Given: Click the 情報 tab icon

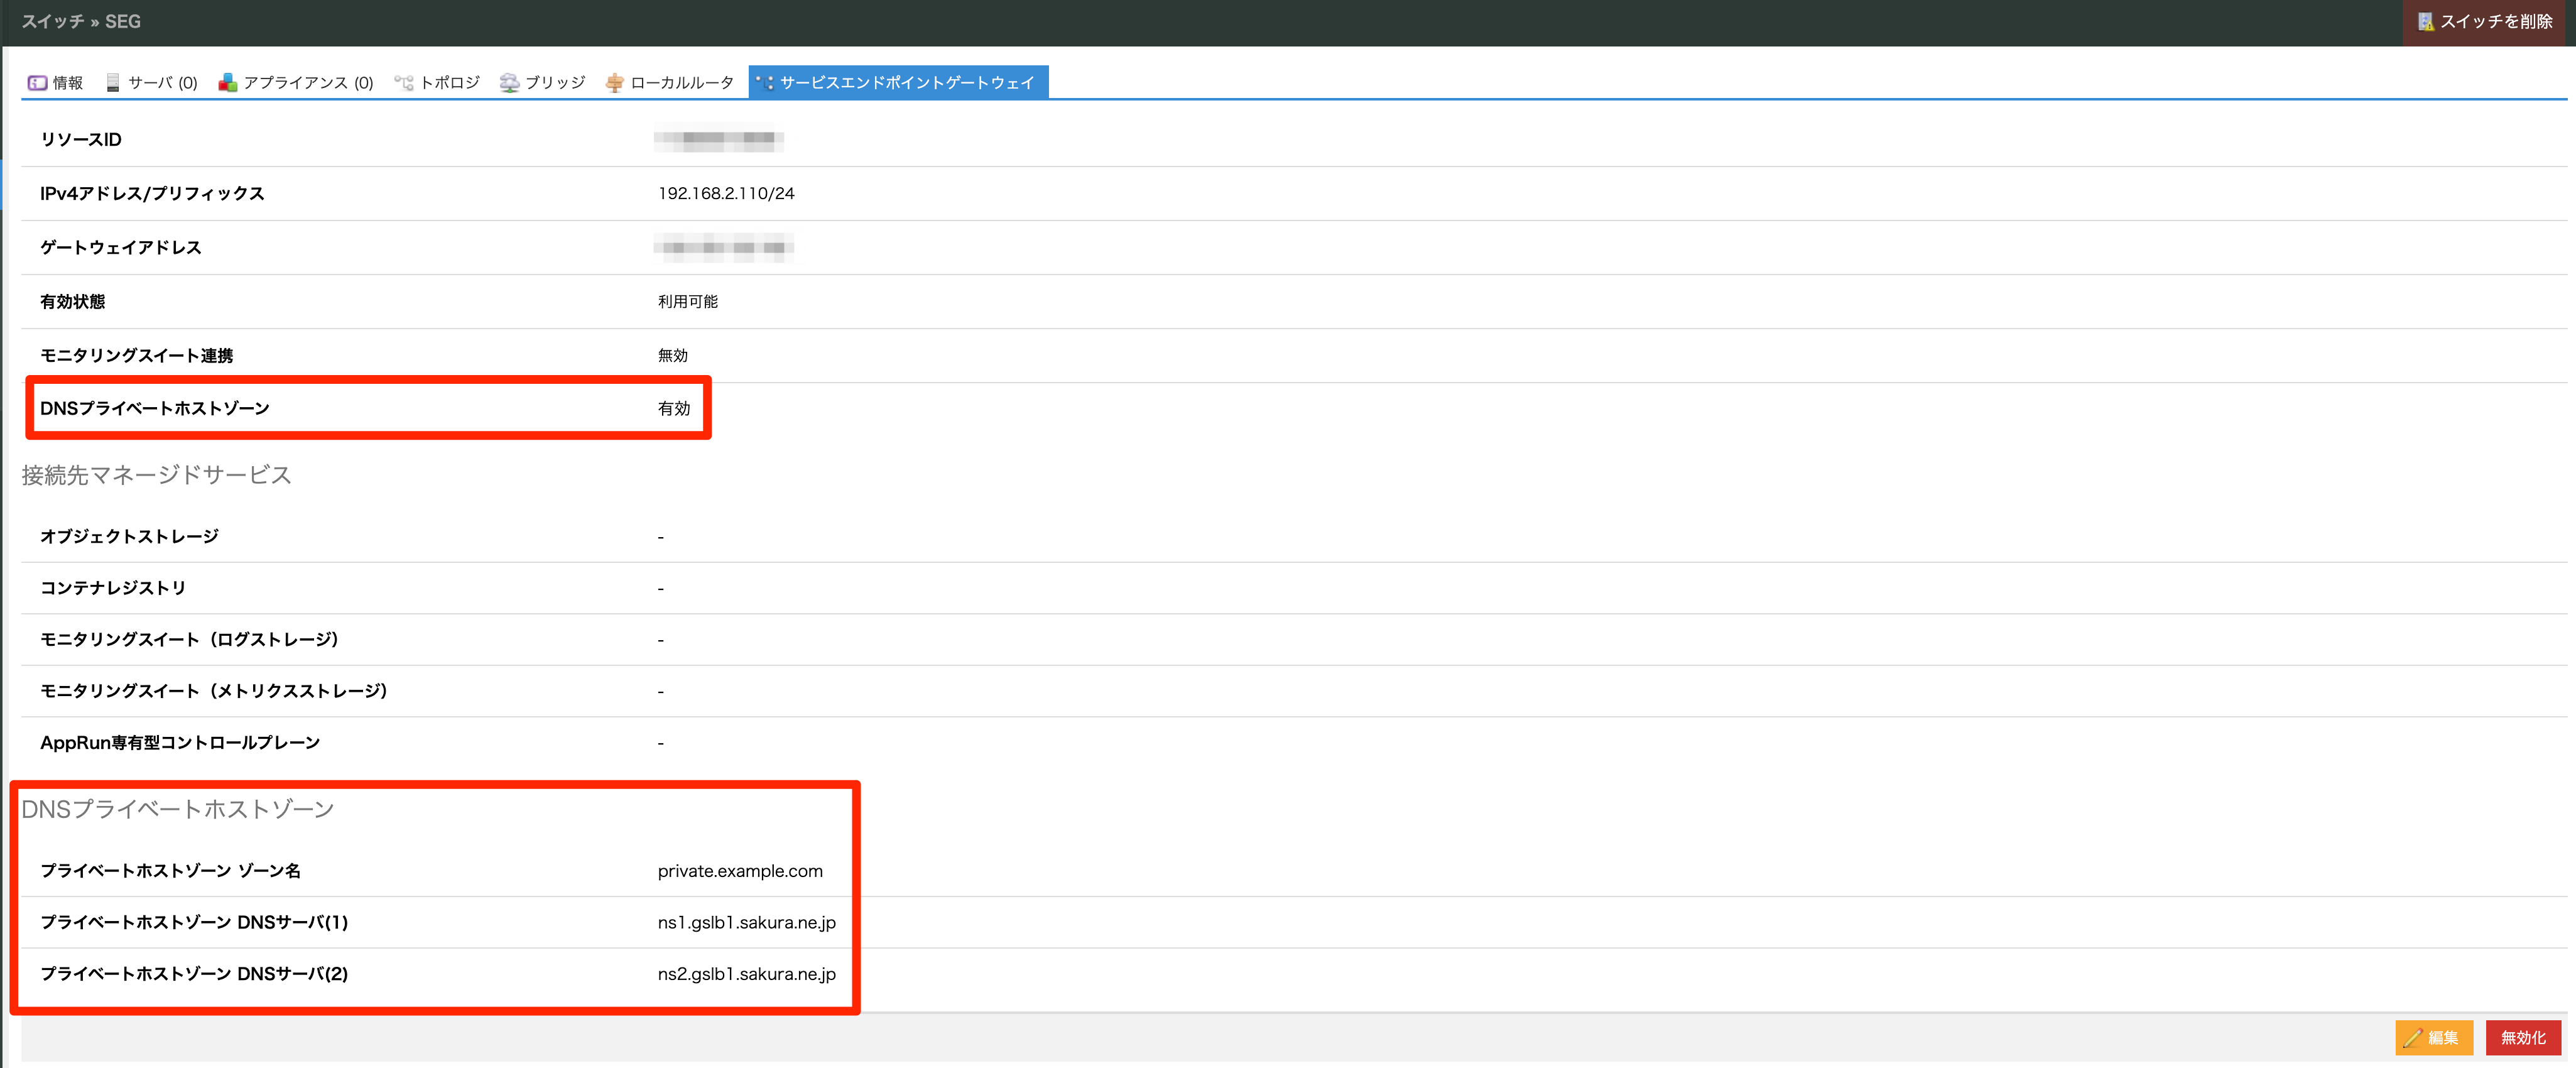Looking at the screenshot, I should point(37,83).
